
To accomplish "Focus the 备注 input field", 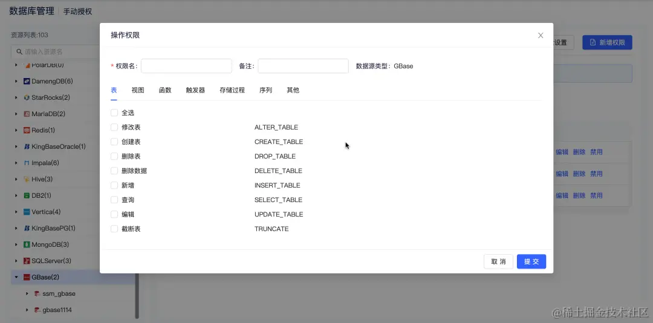I will pos(303,66).
